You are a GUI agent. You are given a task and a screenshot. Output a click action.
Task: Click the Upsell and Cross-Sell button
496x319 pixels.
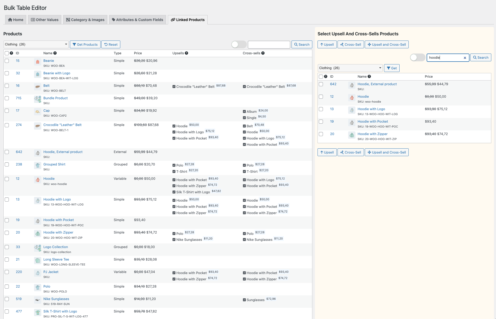pos(386,44)
